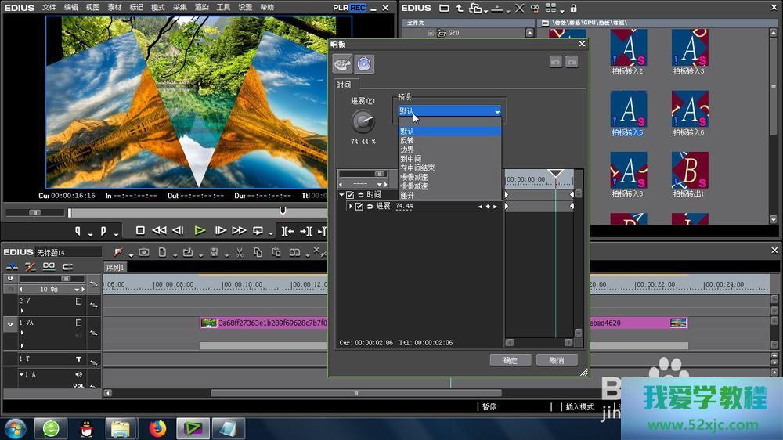Click the 取消 button
Image resolution: width=783 pixels, height=440 pixels.
tap(557, 360)
